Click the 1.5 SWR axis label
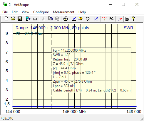 click(x=7, y=104)
